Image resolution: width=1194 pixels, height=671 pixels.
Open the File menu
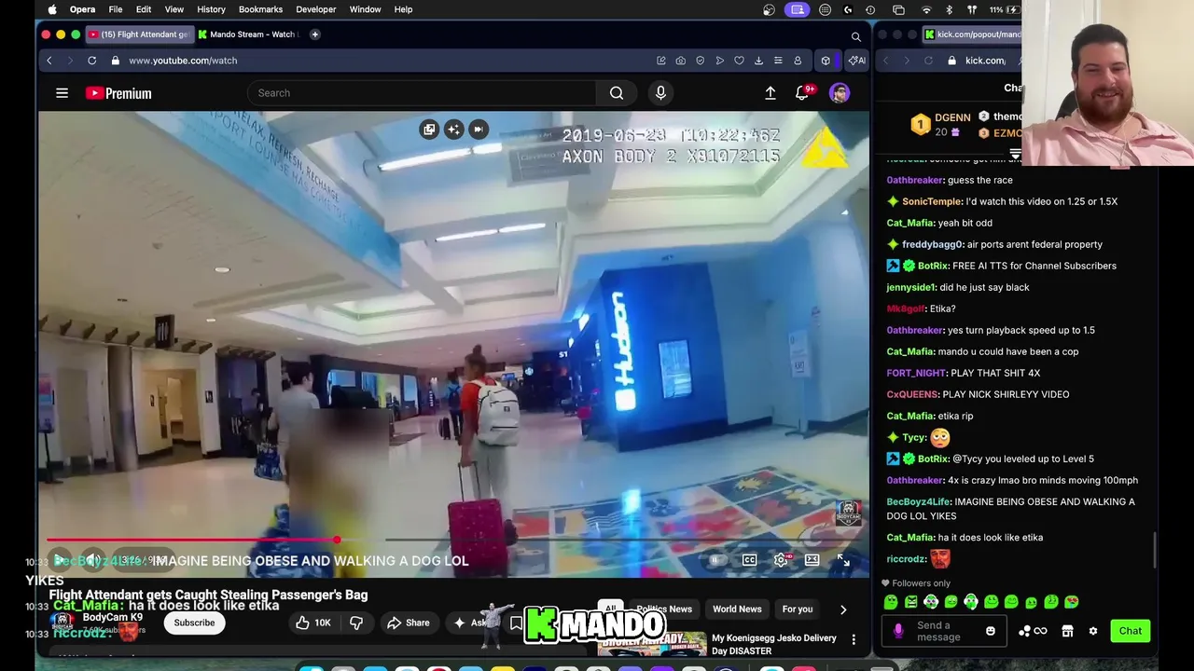(x=116, y=9)
